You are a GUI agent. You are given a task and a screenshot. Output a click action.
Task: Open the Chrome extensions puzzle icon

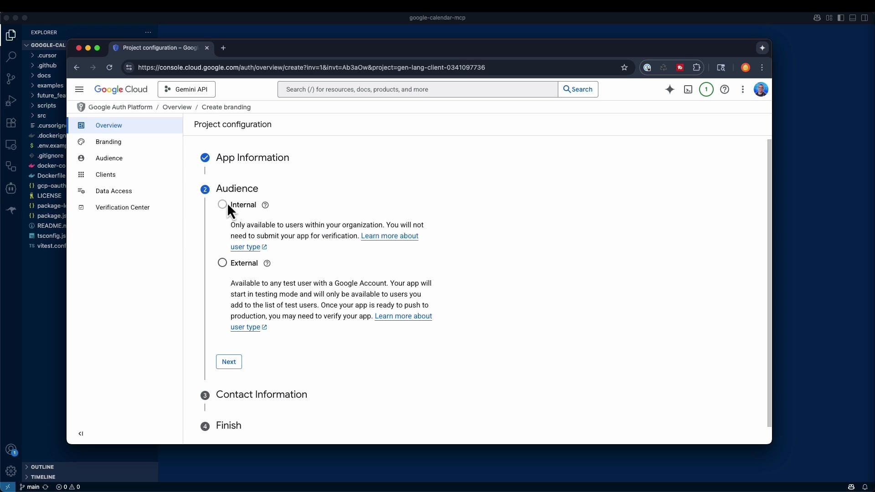pos(696,67)
